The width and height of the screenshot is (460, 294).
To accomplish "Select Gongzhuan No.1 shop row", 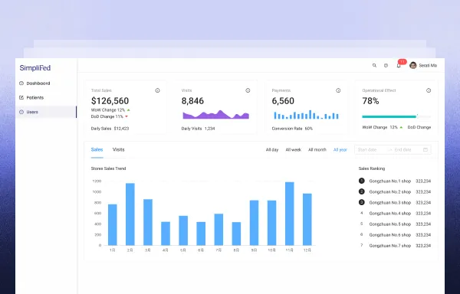I will (x=395, y=181).
